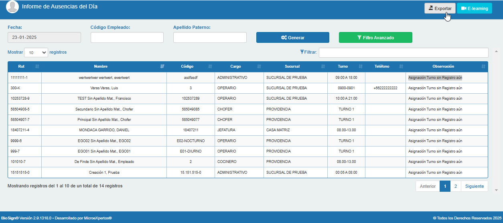The width and height of the screenshot is (503, 223).
Task: Click the Siguiente pagination link
Action: click(x=475, y=186)
